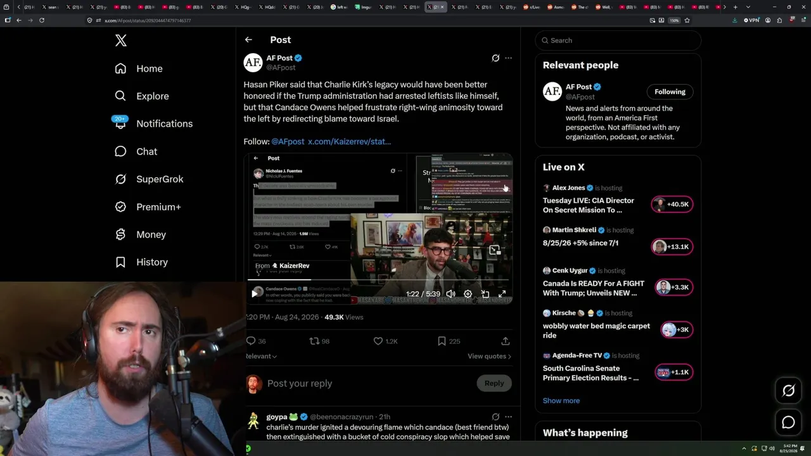Click the browser reload button
Screen dimensions: 811x456
42,20
